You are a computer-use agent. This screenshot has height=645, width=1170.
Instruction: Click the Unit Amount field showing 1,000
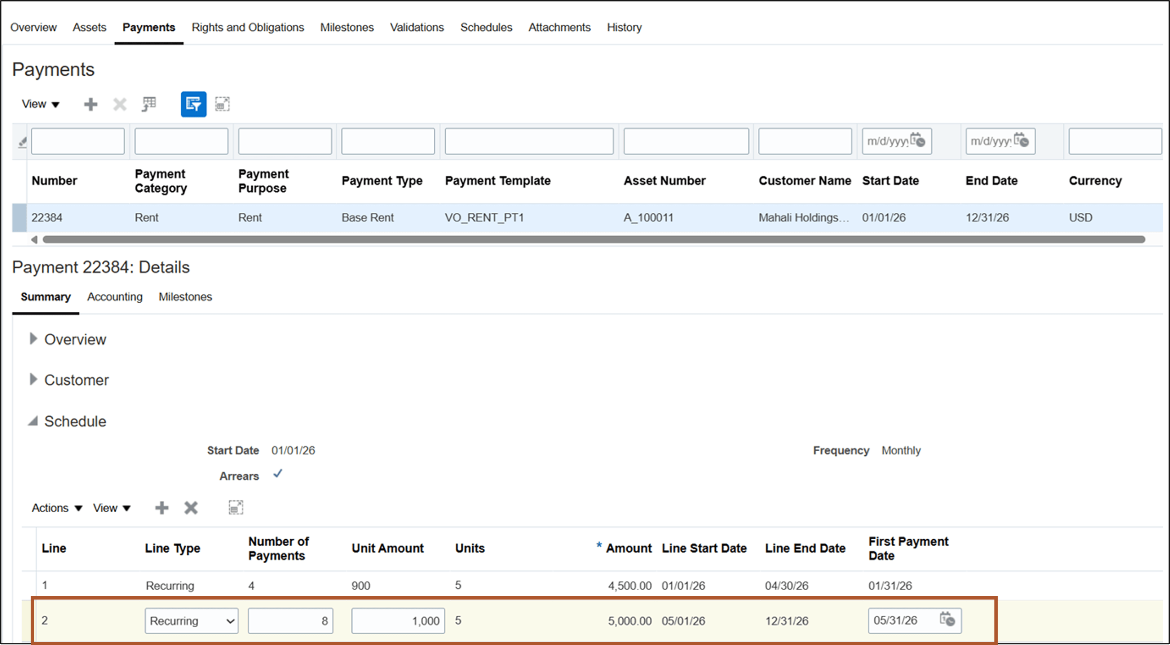click(398, 620)
